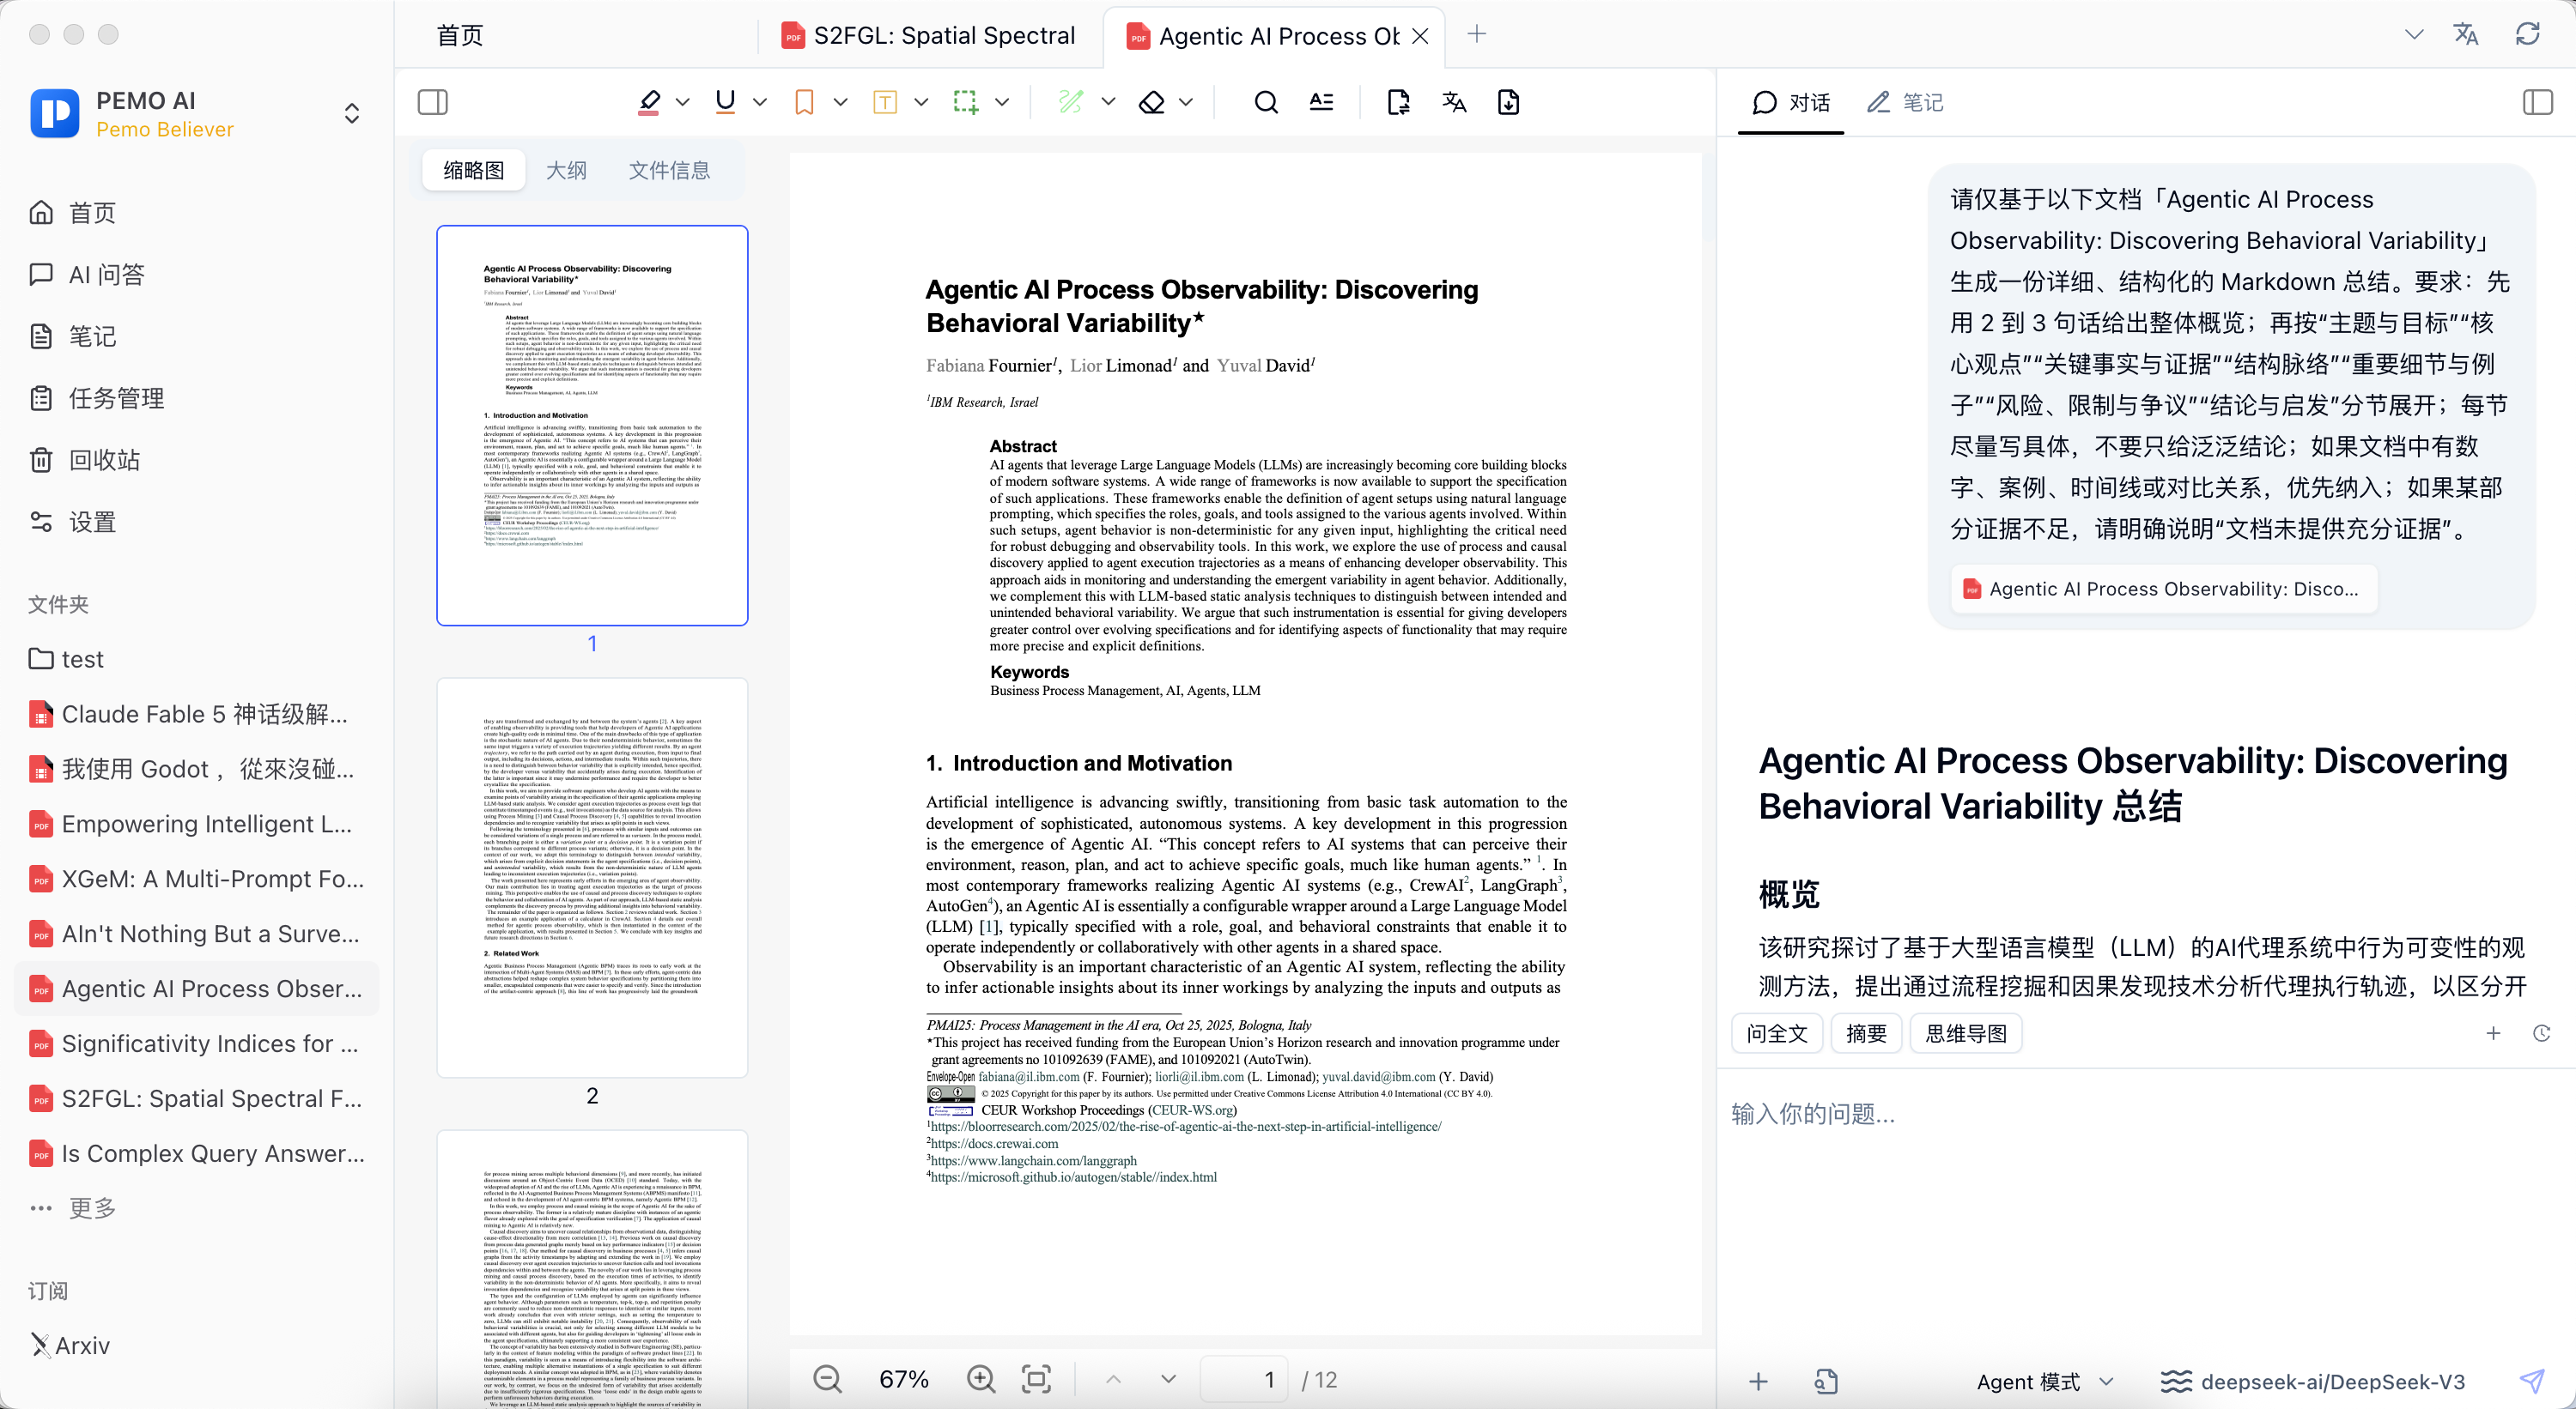Open highlighter color options dropdown
This screenshot has height=1409, width=2576.
[683, 102]
